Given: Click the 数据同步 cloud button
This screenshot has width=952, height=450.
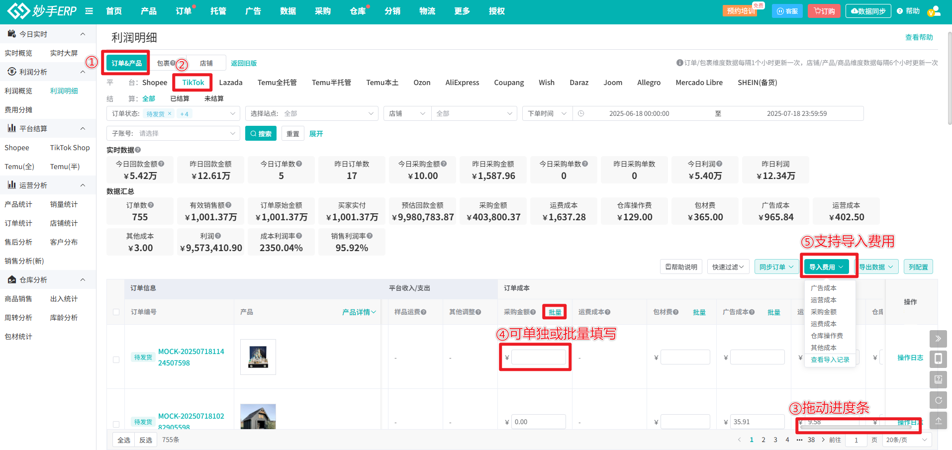Looking at the screenshot, I should 868,11.
